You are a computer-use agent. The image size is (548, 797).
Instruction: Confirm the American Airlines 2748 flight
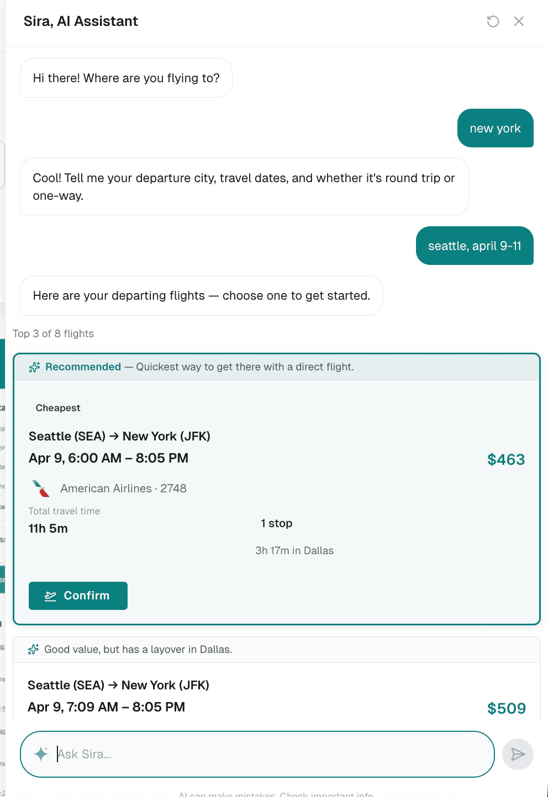pos(78,596)
